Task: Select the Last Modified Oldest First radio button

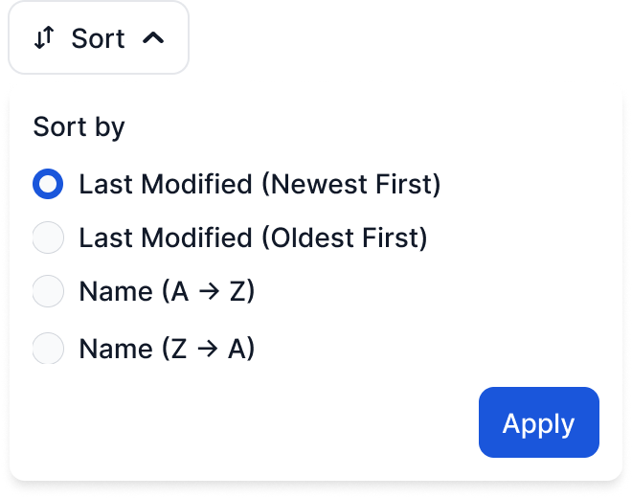Action: [x=48, y=238]
